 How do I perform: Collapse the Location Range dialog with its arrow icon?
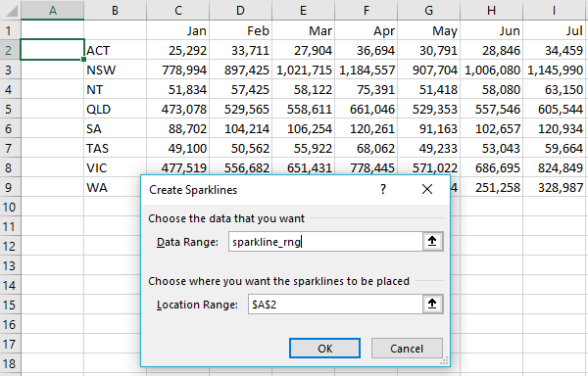coord(432,305)
